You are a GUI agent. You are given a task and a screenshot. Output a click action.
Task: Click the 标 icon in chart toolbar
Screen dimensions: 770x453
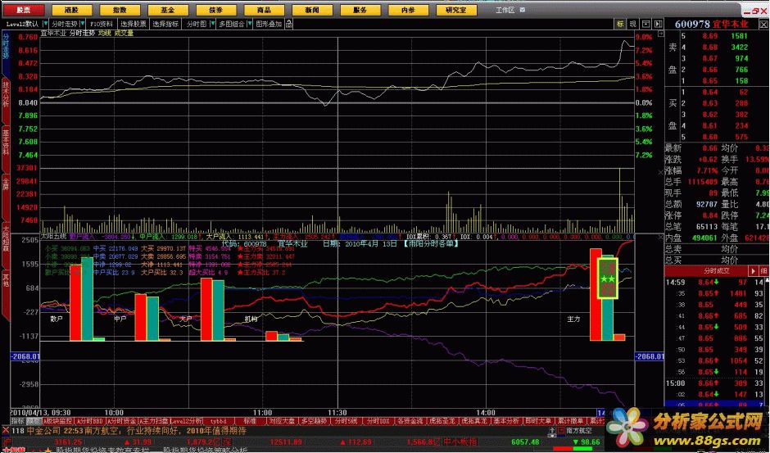pos(620,25)
